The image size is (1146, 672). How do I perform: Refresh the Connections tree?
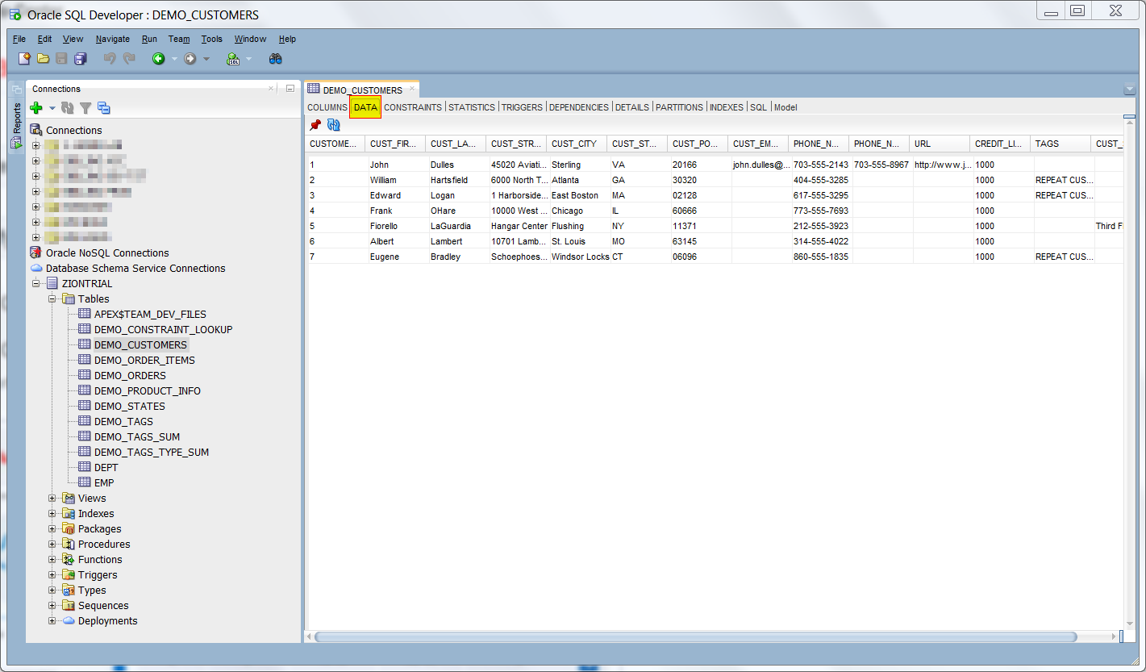68,108
